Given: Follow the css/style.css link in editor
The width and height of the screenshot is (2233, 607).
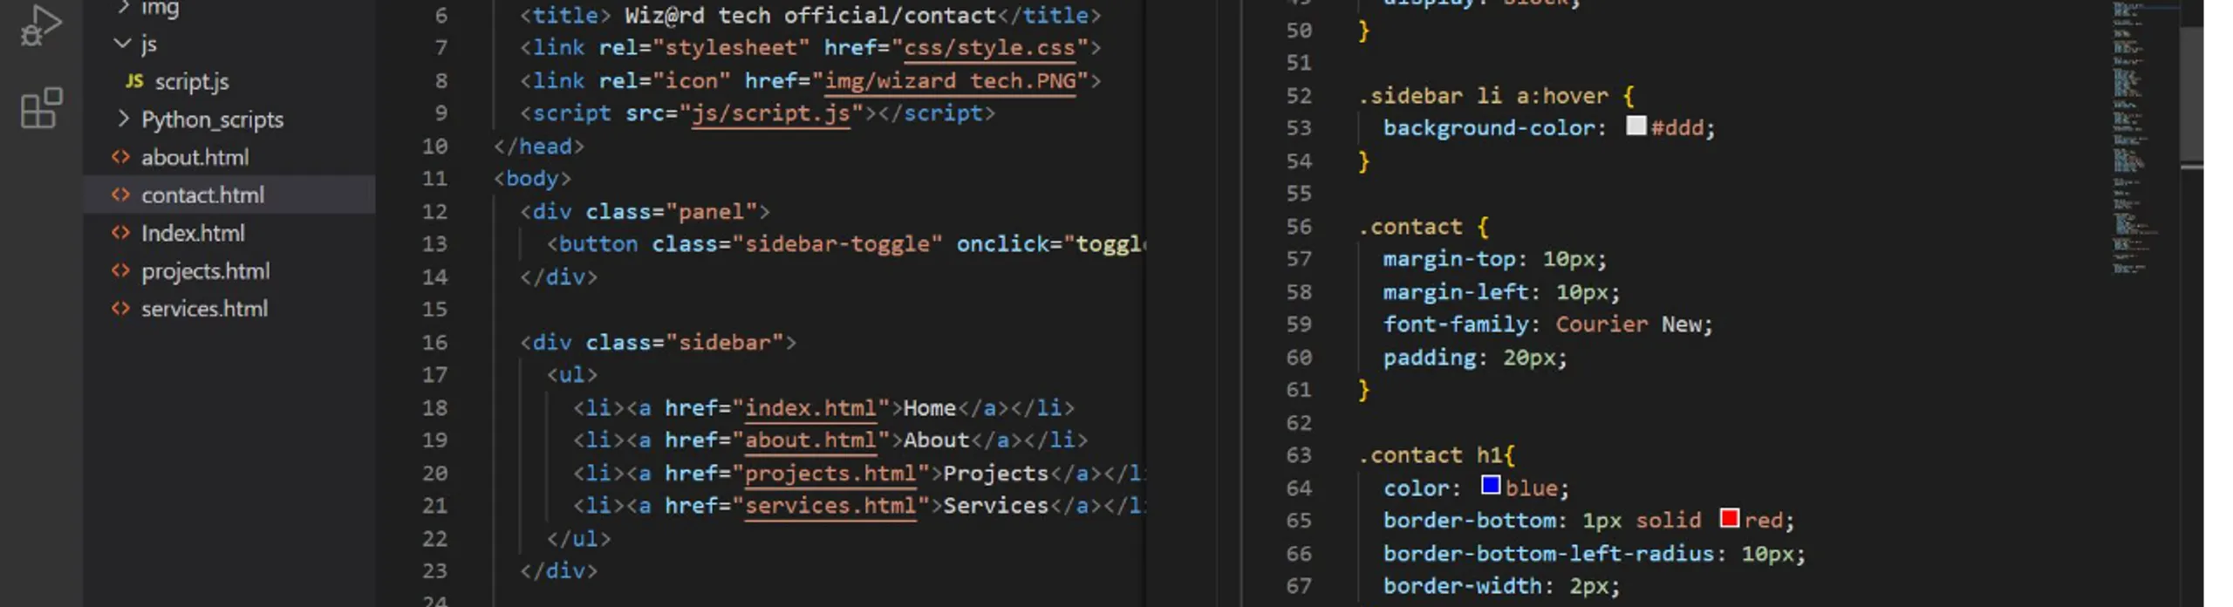Looking at the screenshot, I should click(988, 48).
